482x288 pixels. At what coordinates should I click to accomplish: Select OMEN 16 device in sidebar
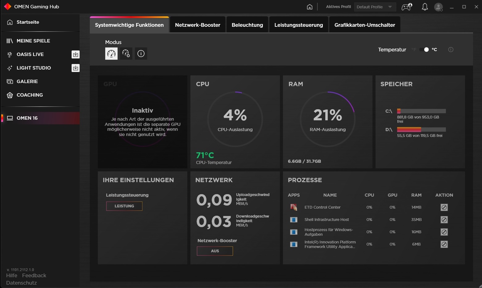pyautogui.click(x=40, y=118)
